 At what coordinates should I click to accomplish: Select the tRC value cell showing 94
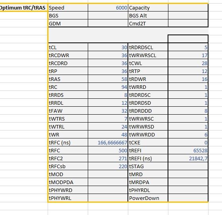pyautogui.click(x=108, y=87)
